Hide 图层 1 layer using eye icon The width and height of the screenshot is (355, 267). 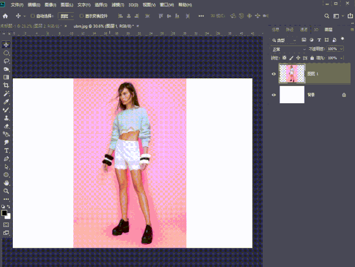[x=273, y=73]
